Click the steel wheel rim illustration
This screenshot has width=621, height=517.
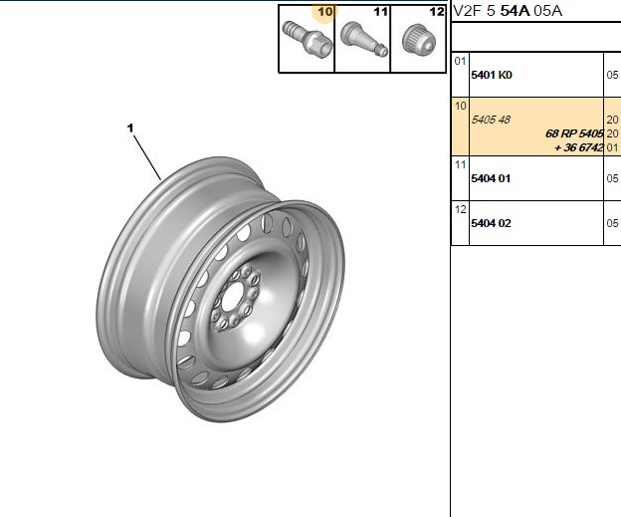click(220, 289)
